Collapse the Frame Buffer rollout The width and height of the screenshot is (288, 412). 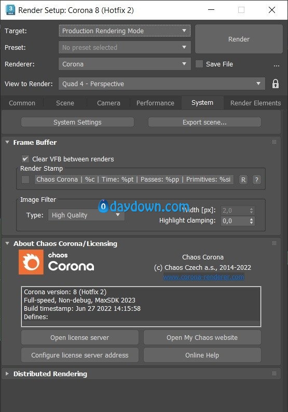coord(7,142)
